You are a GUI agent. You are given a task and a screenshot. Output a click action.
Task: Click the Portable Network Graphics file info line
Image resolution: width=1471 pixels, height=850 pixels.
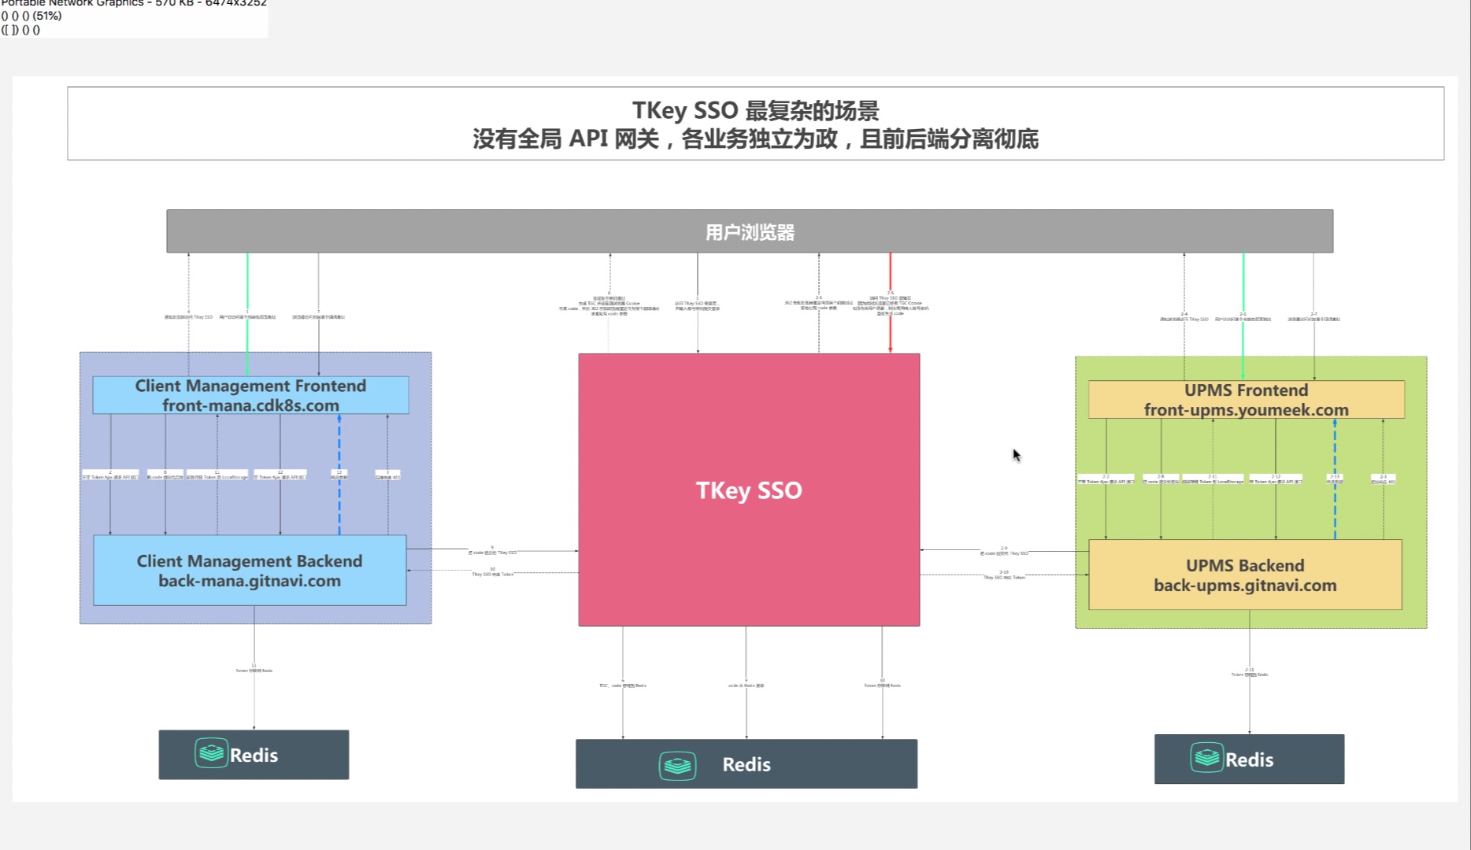pyautogui.click(x=134, y=3)
